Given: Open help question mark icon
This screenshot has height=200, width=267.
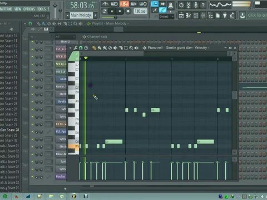Looking at the screenshot, I should [203, 5].
